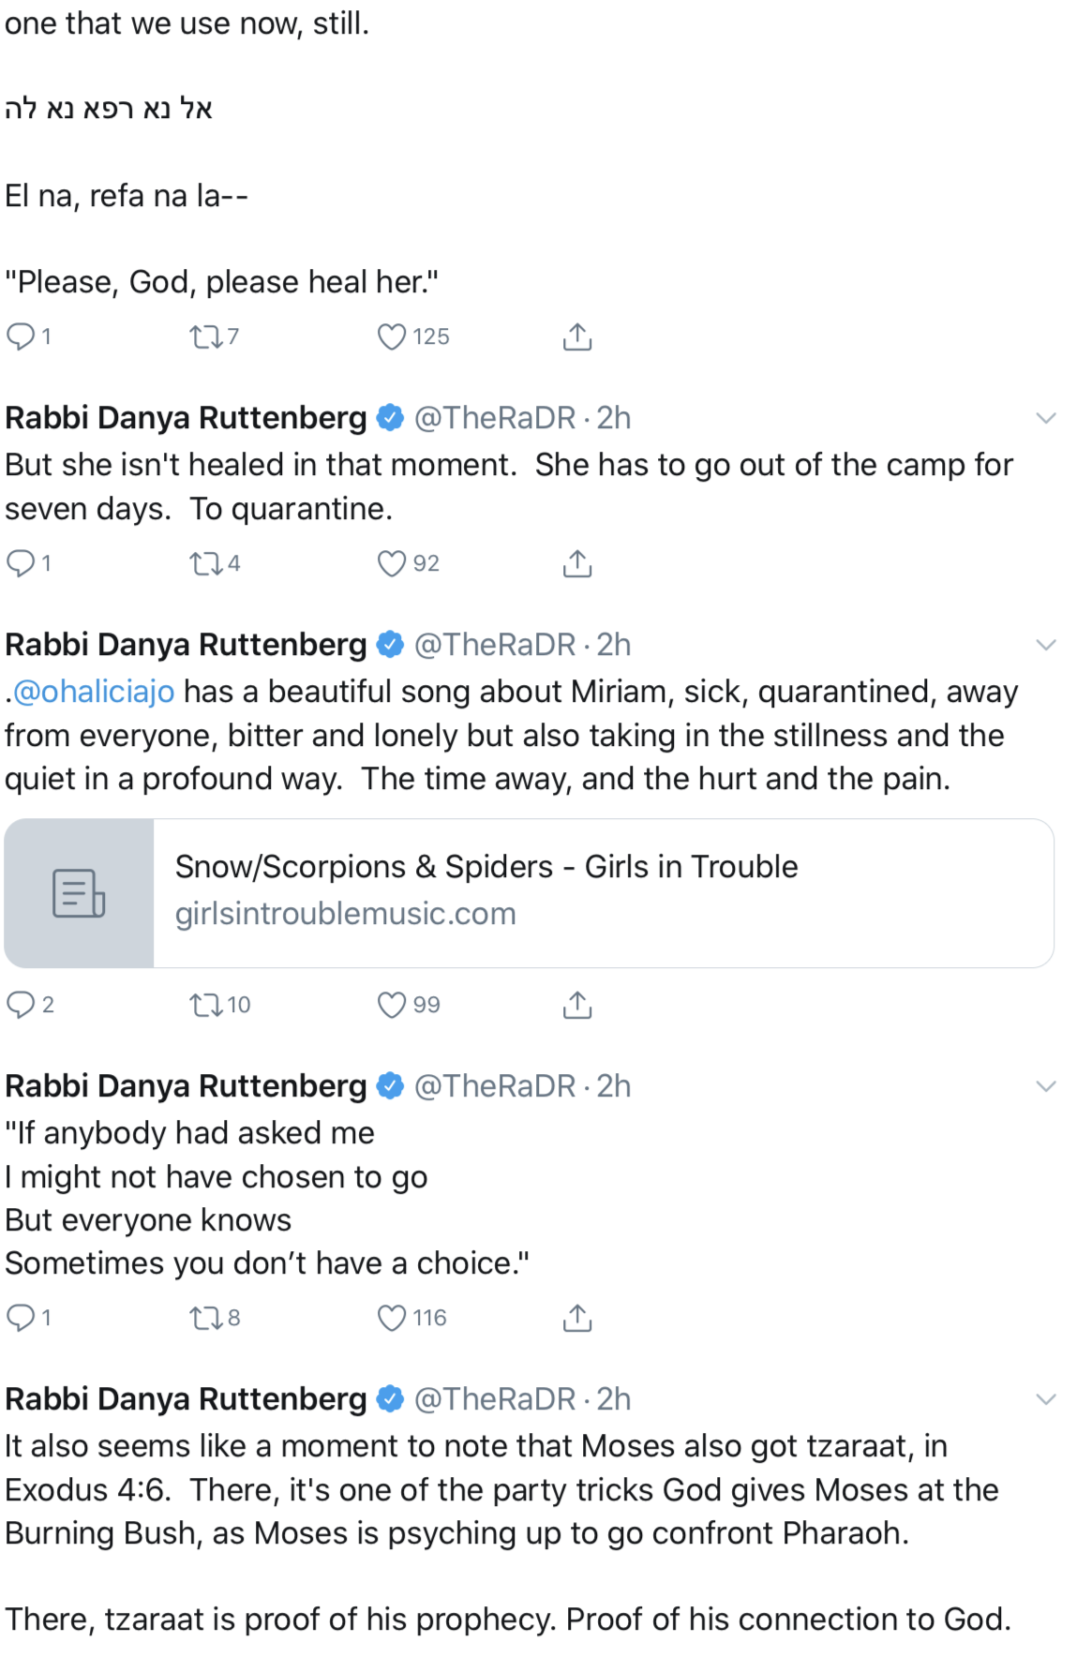This screenshot has width=1092, height=1657.
Task: Share the "Please, God, please heal her" tweet
Action: [577, 336]
